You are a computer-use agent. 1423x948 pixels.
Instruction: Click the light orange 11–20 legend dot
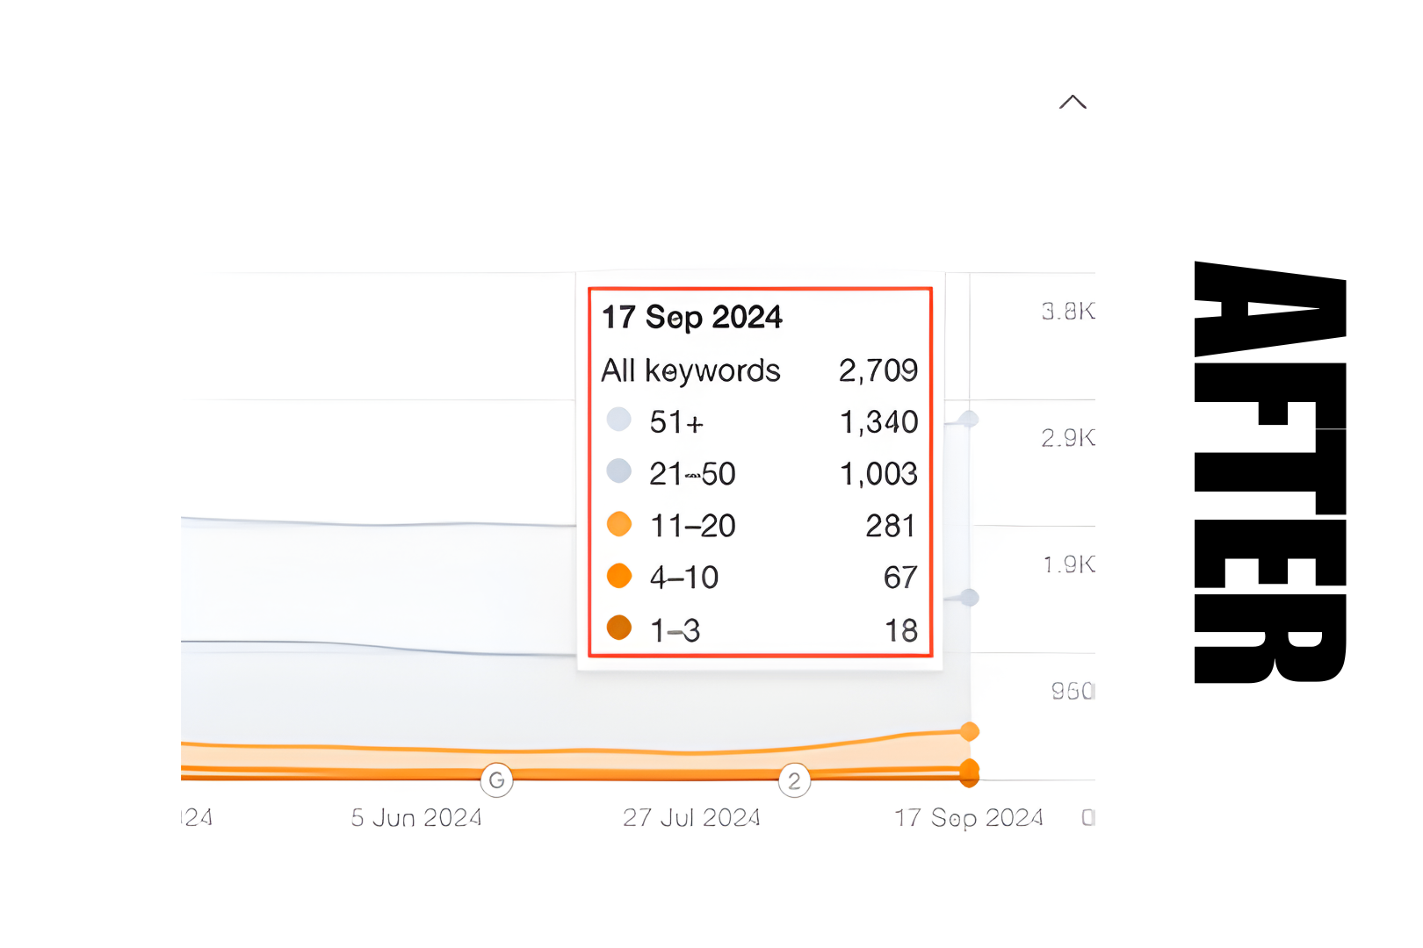coord(619,524)
